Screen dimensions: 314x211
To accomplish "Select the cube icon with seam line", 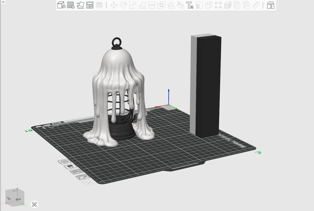I will (209, 5).
